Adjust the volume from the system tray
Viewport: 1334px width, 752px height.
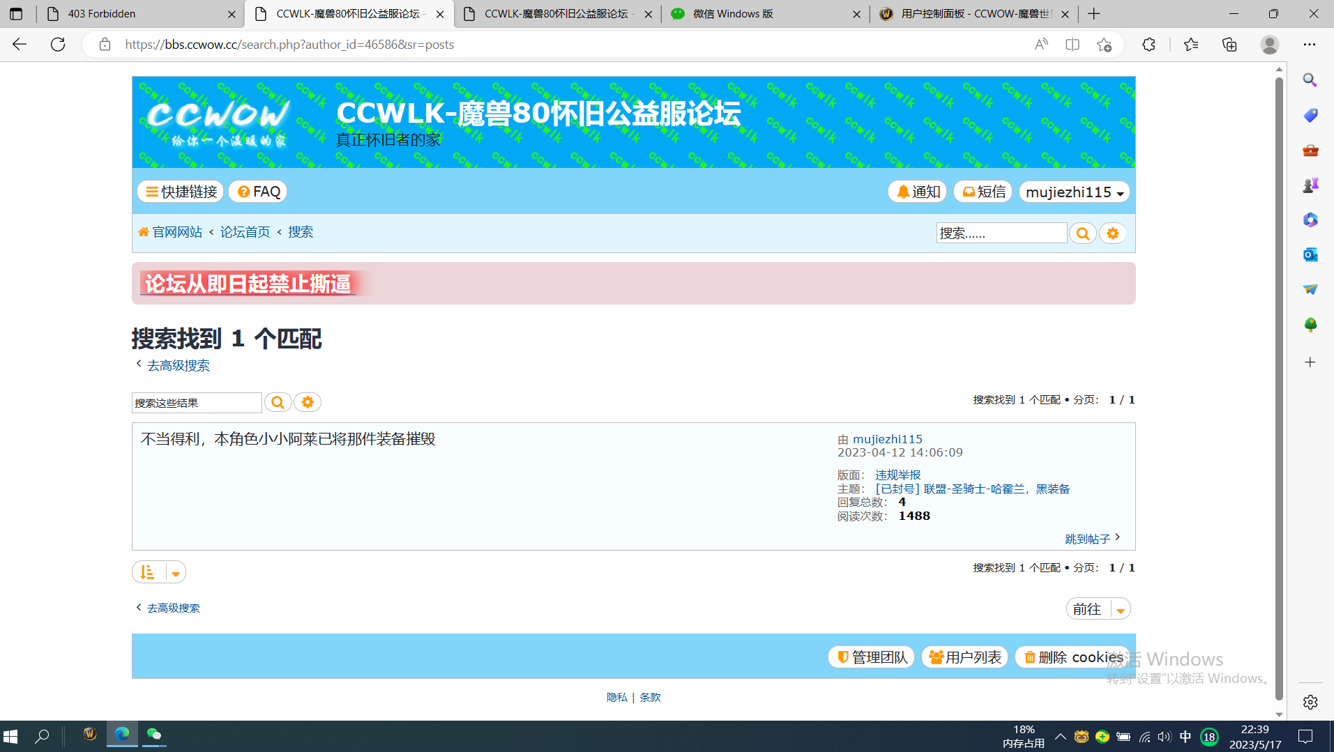[x=1164, y=736]
